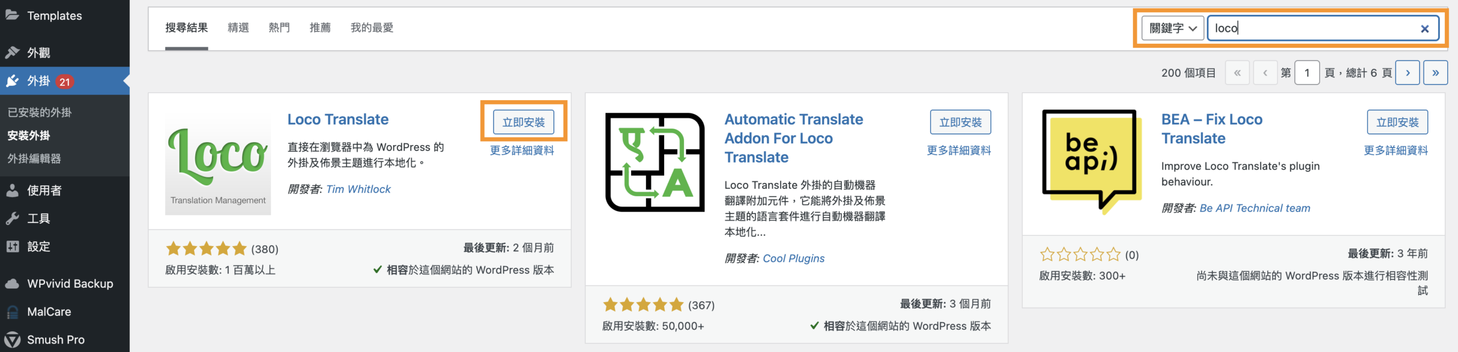Switch to the 熱門 tab
Image resolution: width=1458 pixels, height=352 pixels.
pyautogui.click(x=279, y=28)
